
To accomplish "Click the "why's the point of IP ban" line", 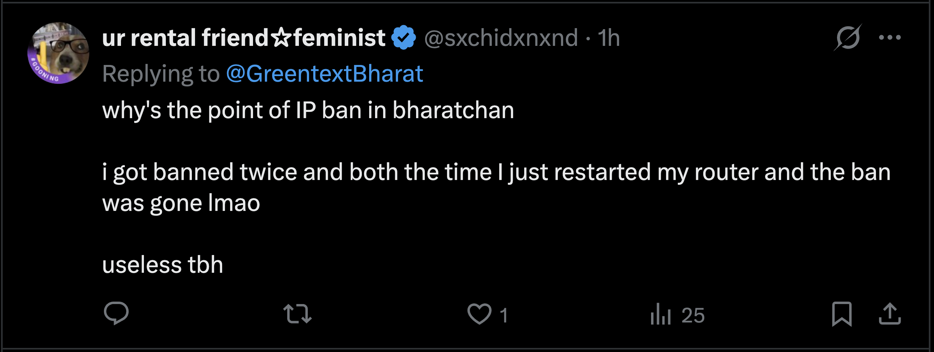I will 308,110.
